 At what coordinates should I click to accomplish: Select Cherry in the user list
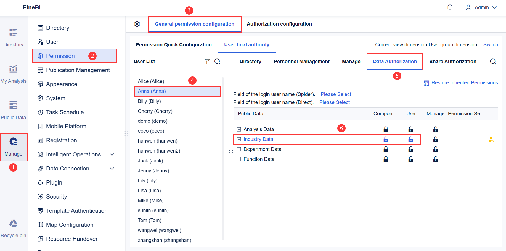(x=155, y=111)
